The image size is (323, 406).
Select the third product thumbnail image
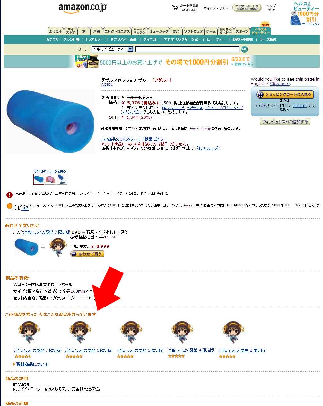[62, 179]
